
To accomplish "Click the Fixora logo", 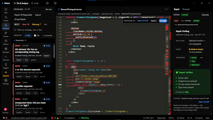I will [6, 3].
